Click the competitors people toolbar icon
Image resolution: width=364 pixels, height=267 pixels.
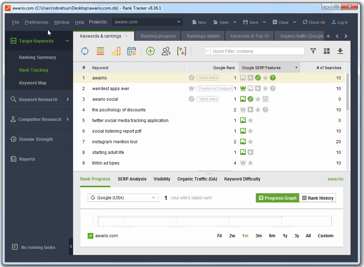pos(166,51)
